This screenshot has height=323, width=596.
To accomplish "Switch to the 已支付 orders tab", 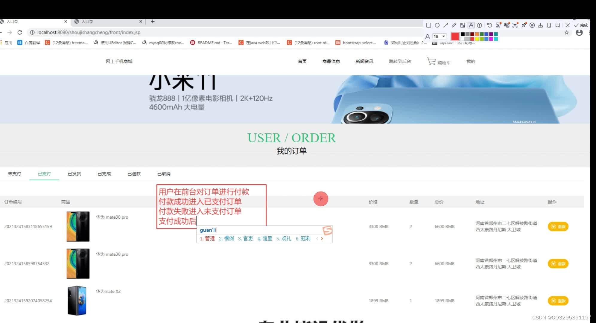I will (44, 173).
